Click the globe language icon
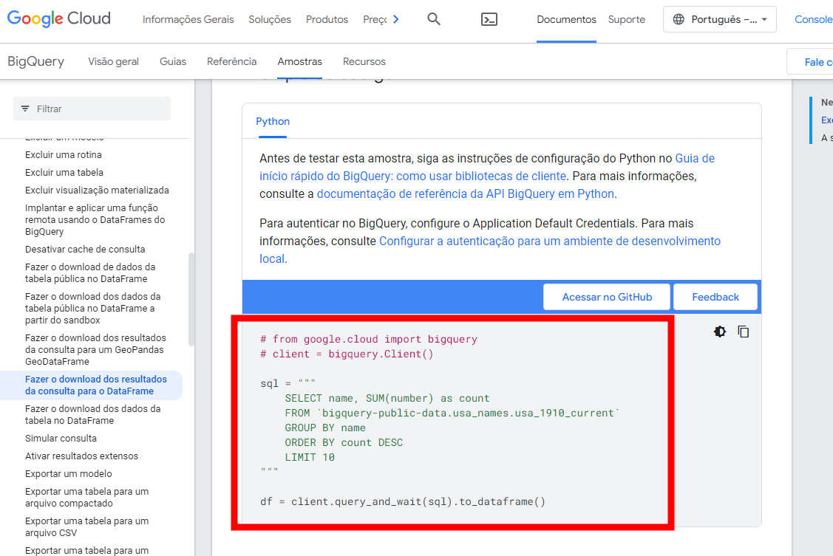The image size is (833, 556). 679,20
